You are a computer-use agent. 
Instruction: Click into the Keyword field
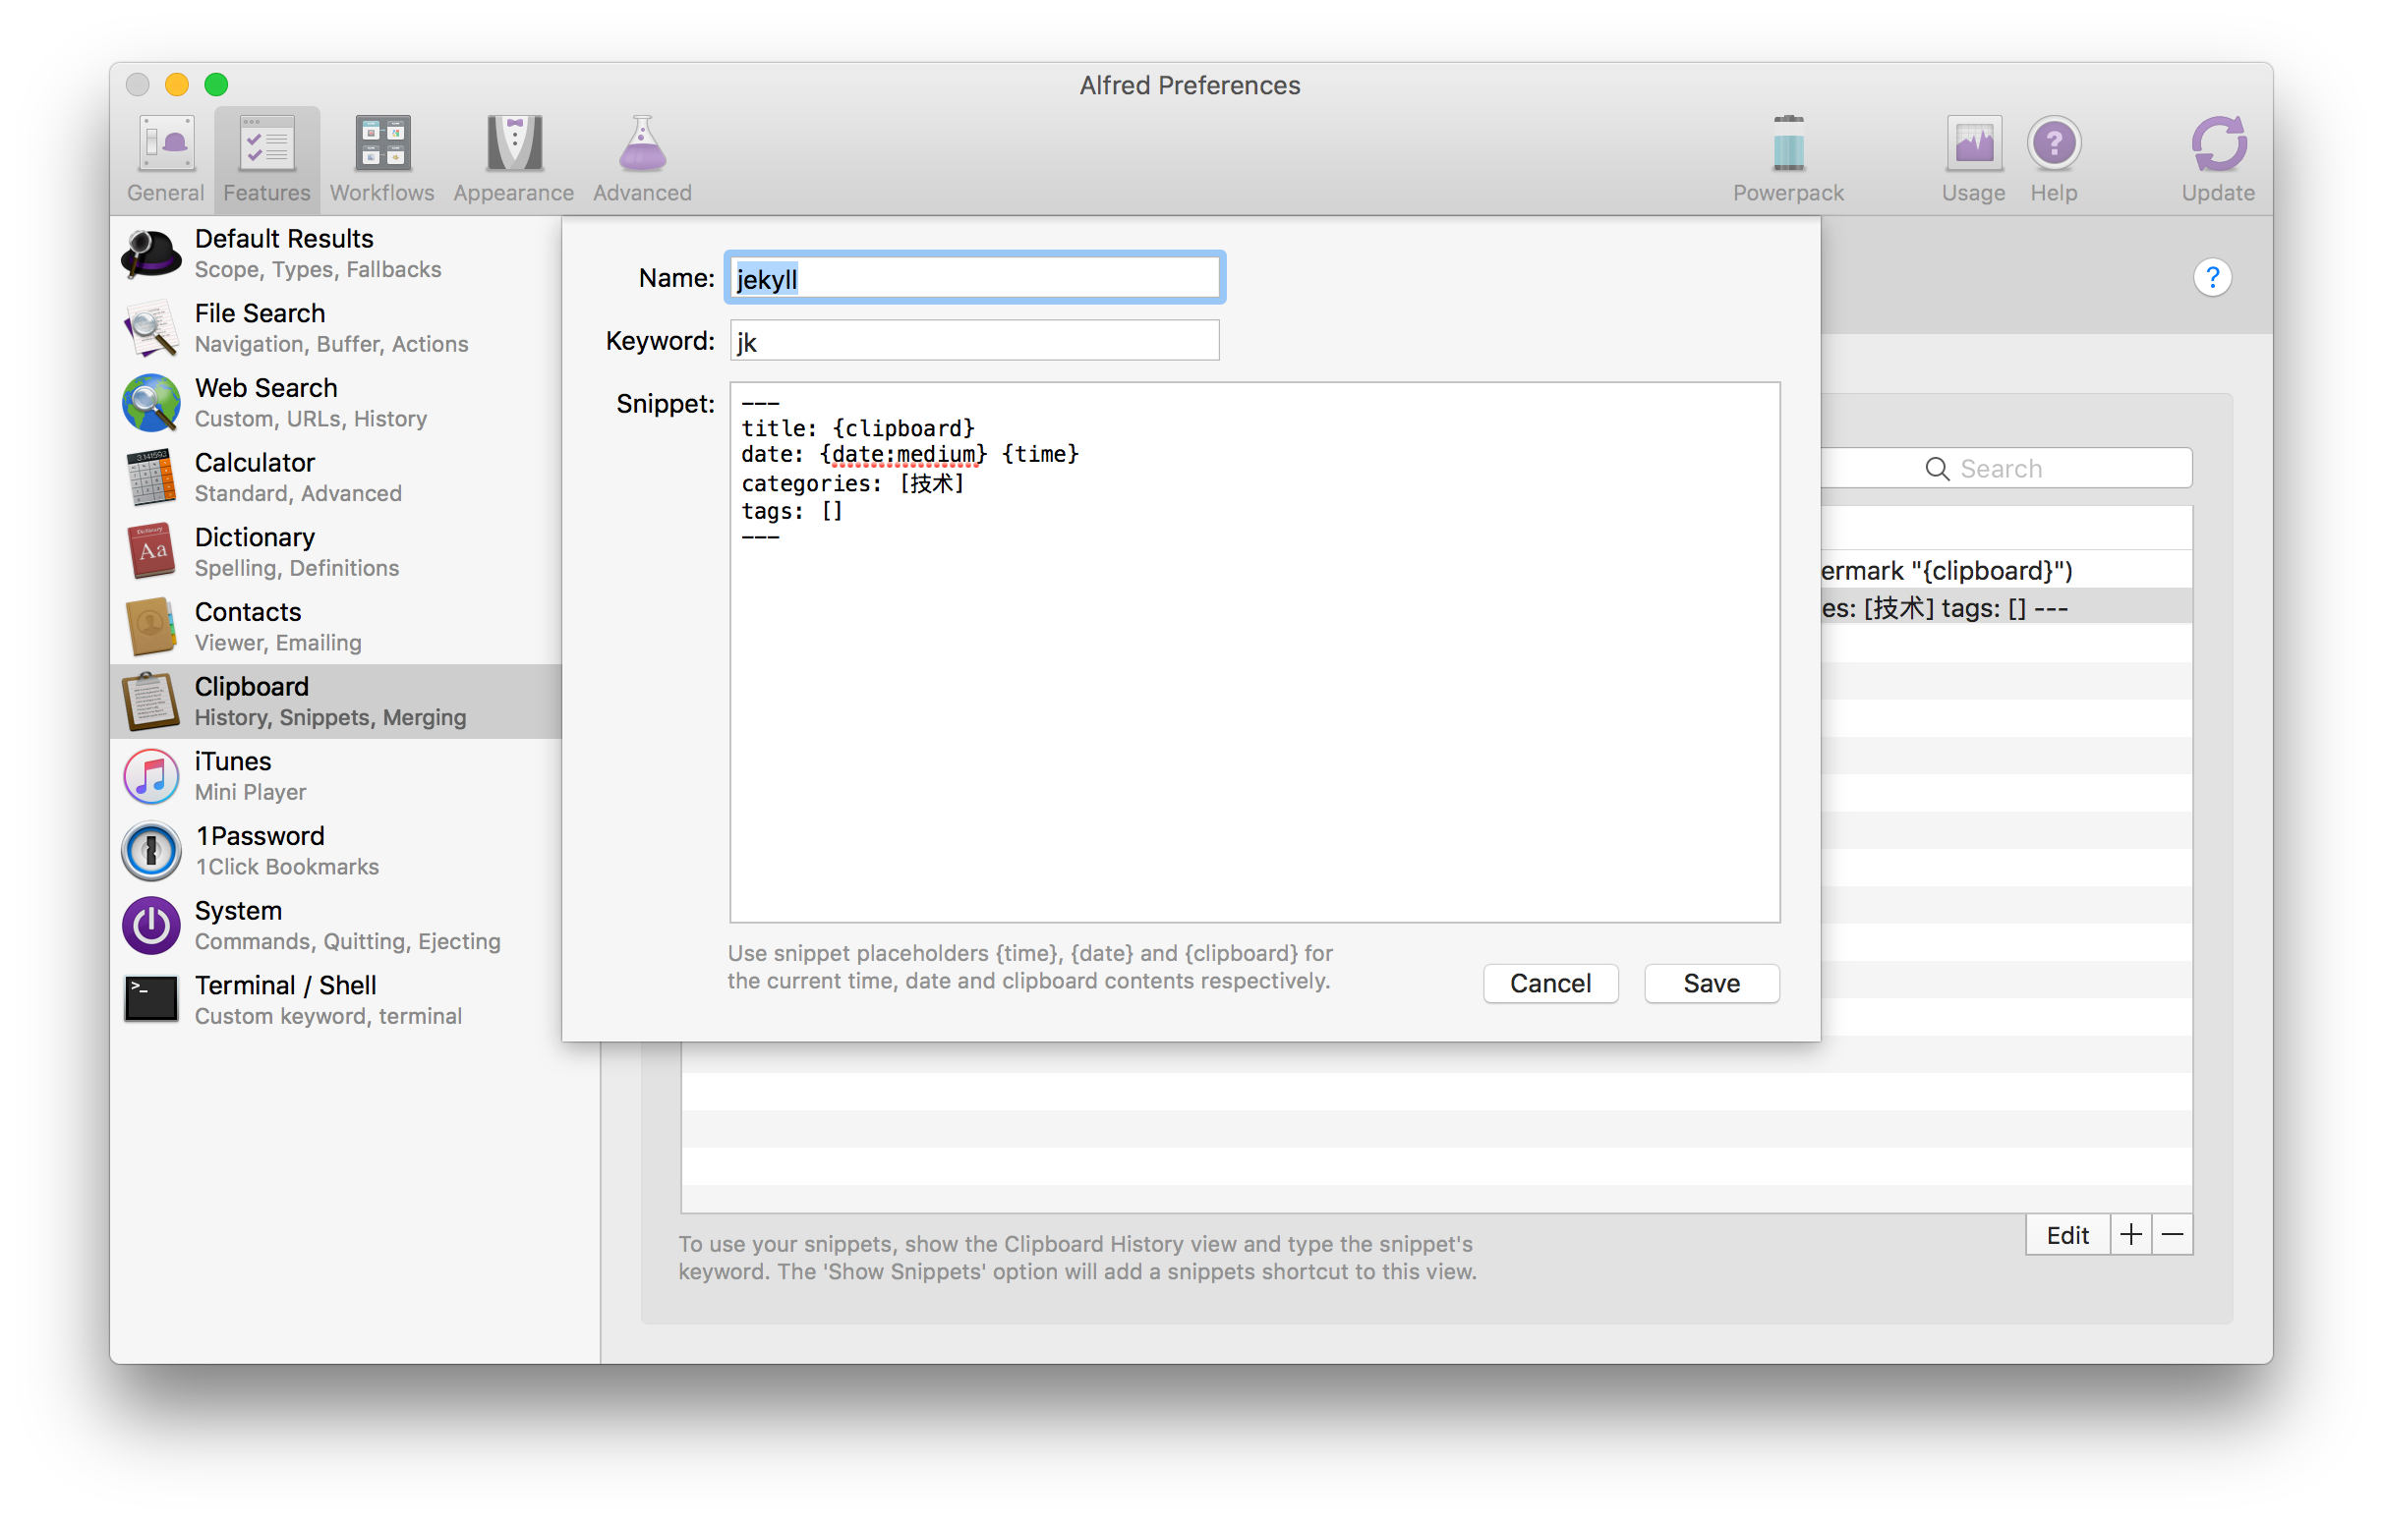(974, 341)
